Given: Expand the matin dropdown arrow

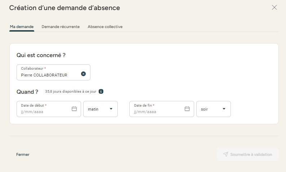Looking at the screenshot, I should [111, 109].
